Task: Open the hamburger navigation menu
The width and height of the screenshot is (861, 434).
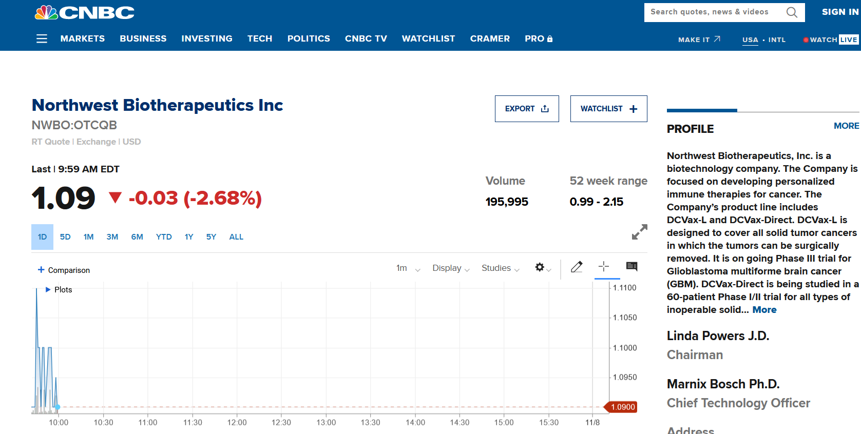Action: point(42,39)
